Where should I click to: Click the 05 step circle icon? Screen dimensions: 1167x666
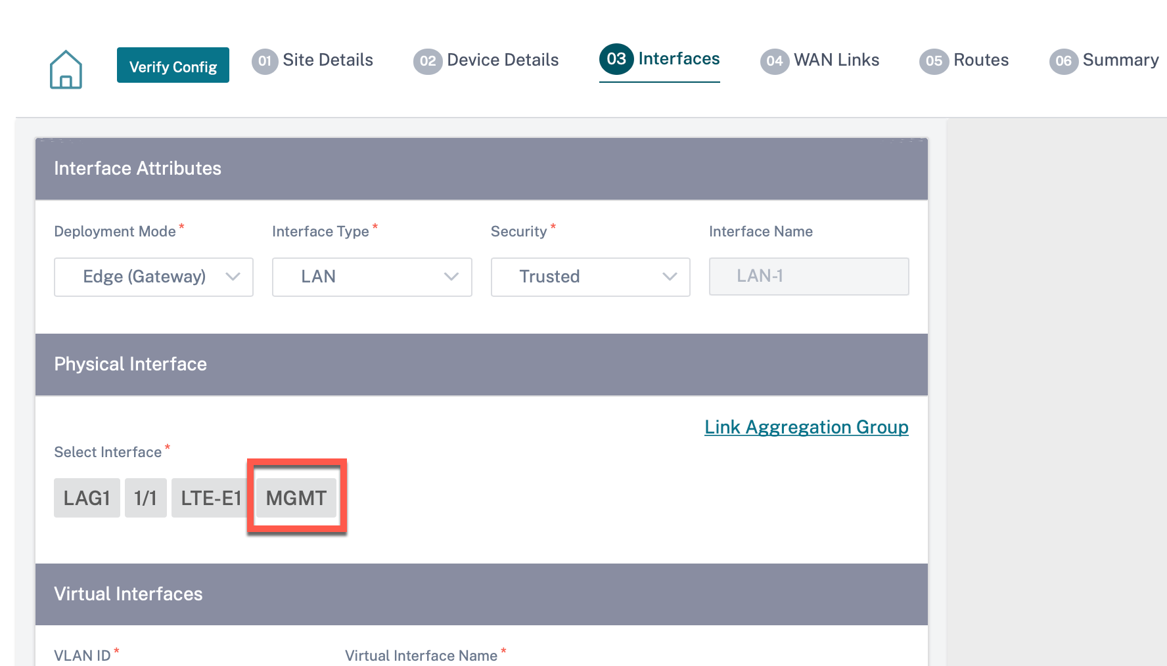tap(934, 61)
